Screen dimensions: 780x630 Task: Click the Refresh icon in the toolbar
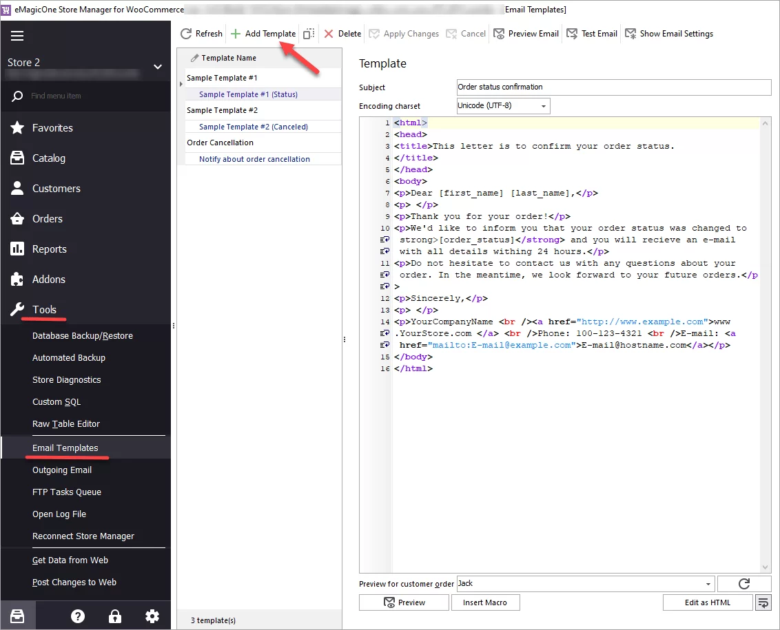(x=186, y=33)
